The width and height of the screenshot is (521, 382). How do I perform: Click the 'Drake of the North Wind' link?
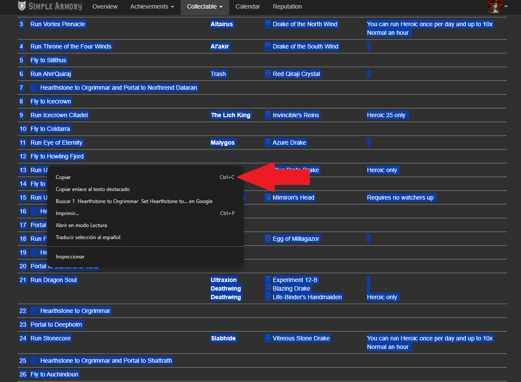pos(305,24)
